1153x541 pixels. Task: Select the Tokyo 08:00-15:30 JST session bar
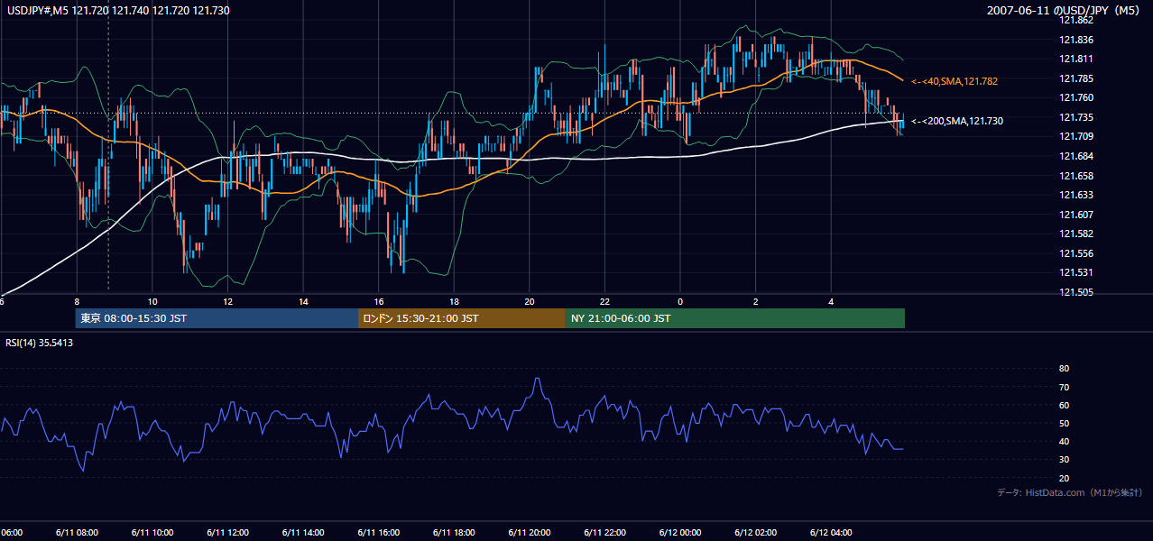(217, 318)
